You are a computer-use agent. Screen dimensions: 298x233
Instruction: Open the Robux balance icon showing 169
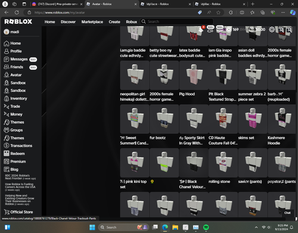point(229,30)
